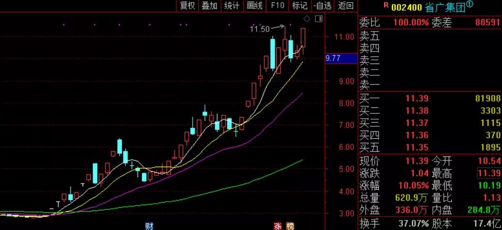Screen dimensions: 502x230
Task: Click 现价 value 11.39
Action: [417, 161]
